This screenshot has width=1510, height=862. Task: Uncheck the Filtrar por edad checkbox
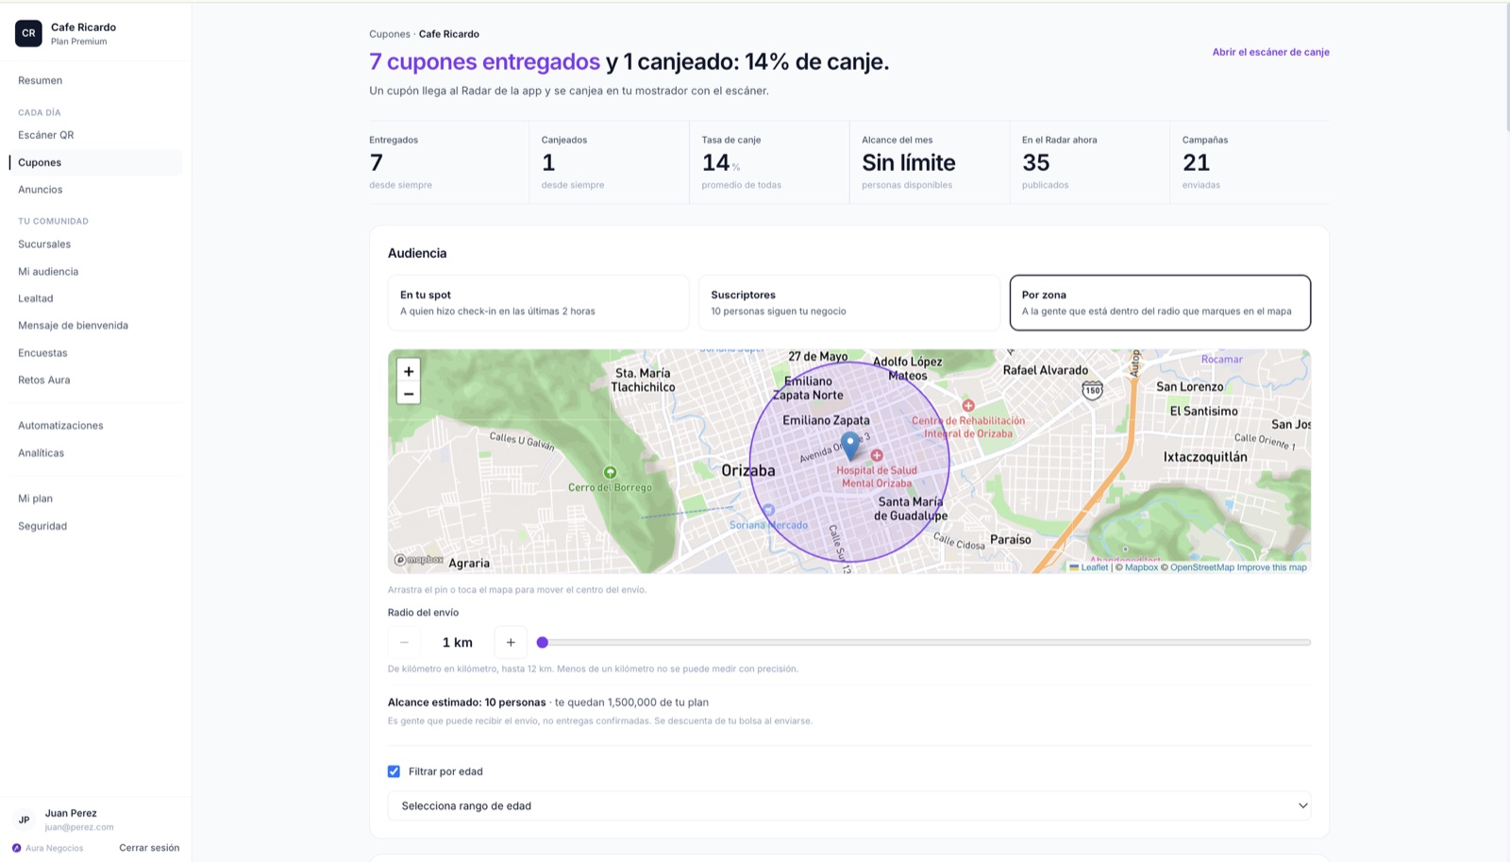[394, 771]
